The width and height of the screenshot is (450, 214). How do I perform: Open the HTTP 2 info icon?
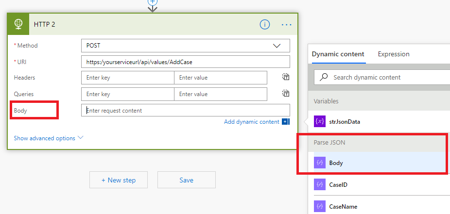pyautogui.click(x=265, y=24)
